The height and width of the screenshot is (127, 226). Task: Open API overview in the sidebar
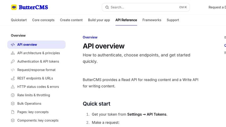(x=36, y=45)
